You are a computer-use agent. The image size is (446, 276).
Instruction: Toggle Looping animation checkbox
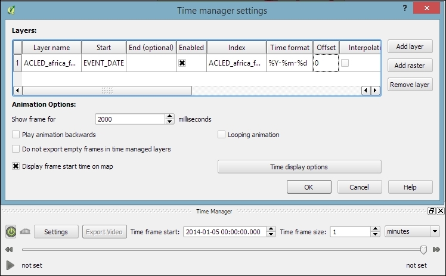[222, 135]
